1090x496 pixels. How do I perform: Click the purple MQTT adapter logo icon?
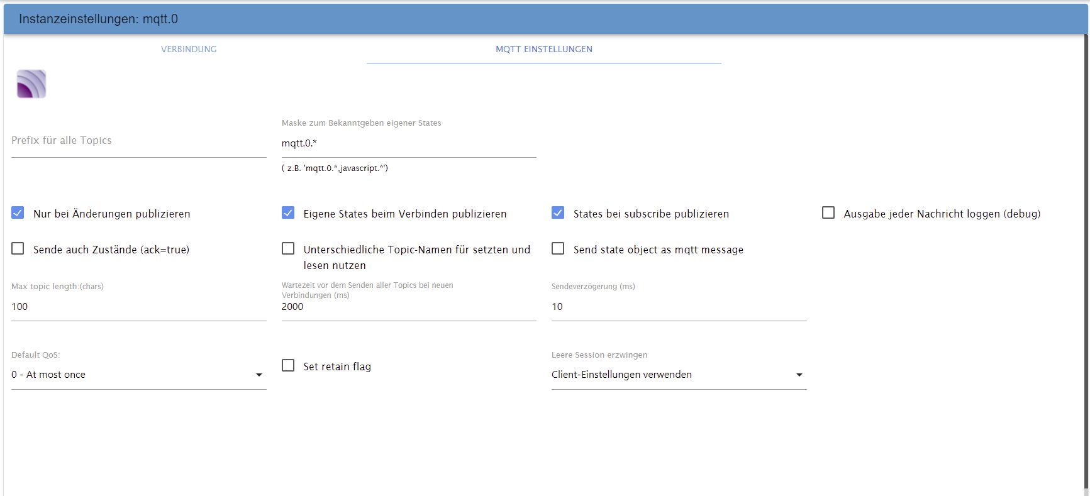[31, 84]
